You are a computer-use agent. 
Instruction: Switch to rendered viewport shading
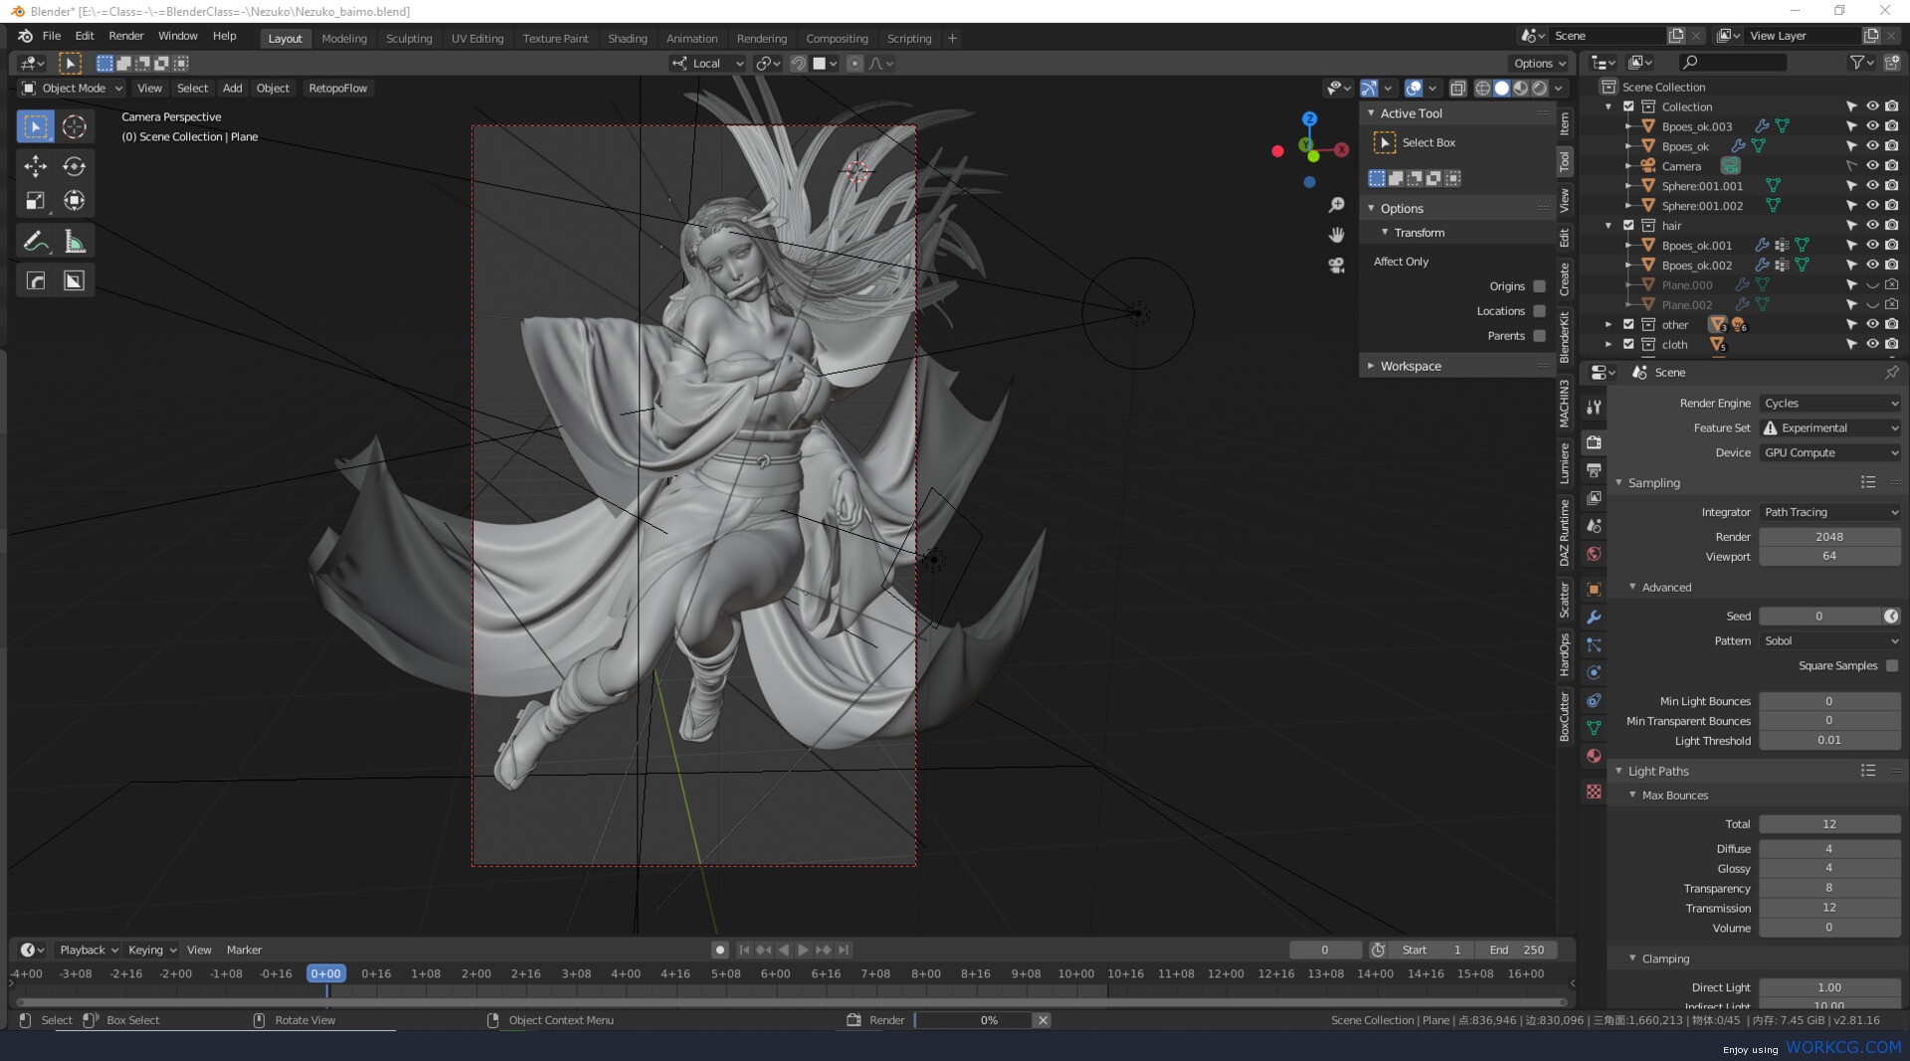1540,88
